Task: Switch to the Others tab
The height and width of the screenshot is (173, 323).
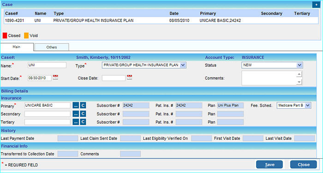Action: [52, 47]
